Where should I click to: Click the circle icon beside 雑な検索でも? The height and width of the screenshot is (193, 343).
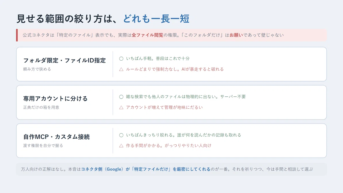click(121, 97)
